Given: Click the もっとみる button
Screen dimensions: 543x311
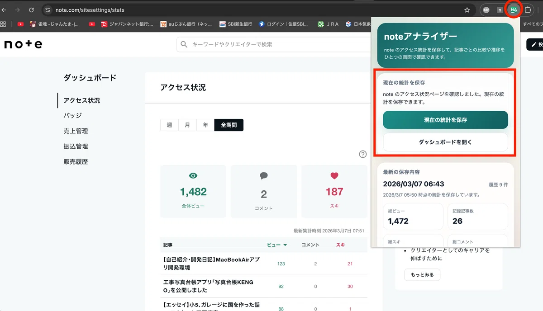Looking at the screenshot, I should pos(422,274).
